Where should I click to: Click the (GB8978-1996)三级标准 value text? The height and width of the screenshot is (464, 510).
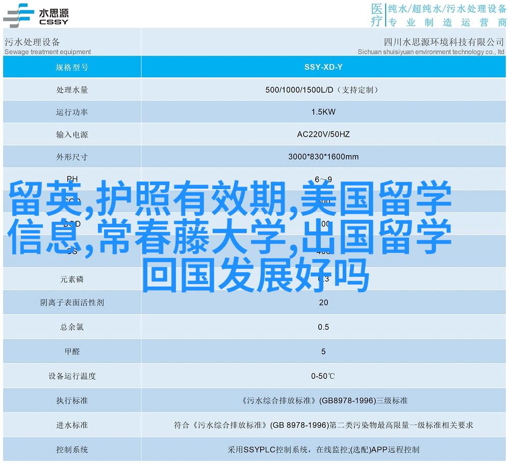point(363,401)
